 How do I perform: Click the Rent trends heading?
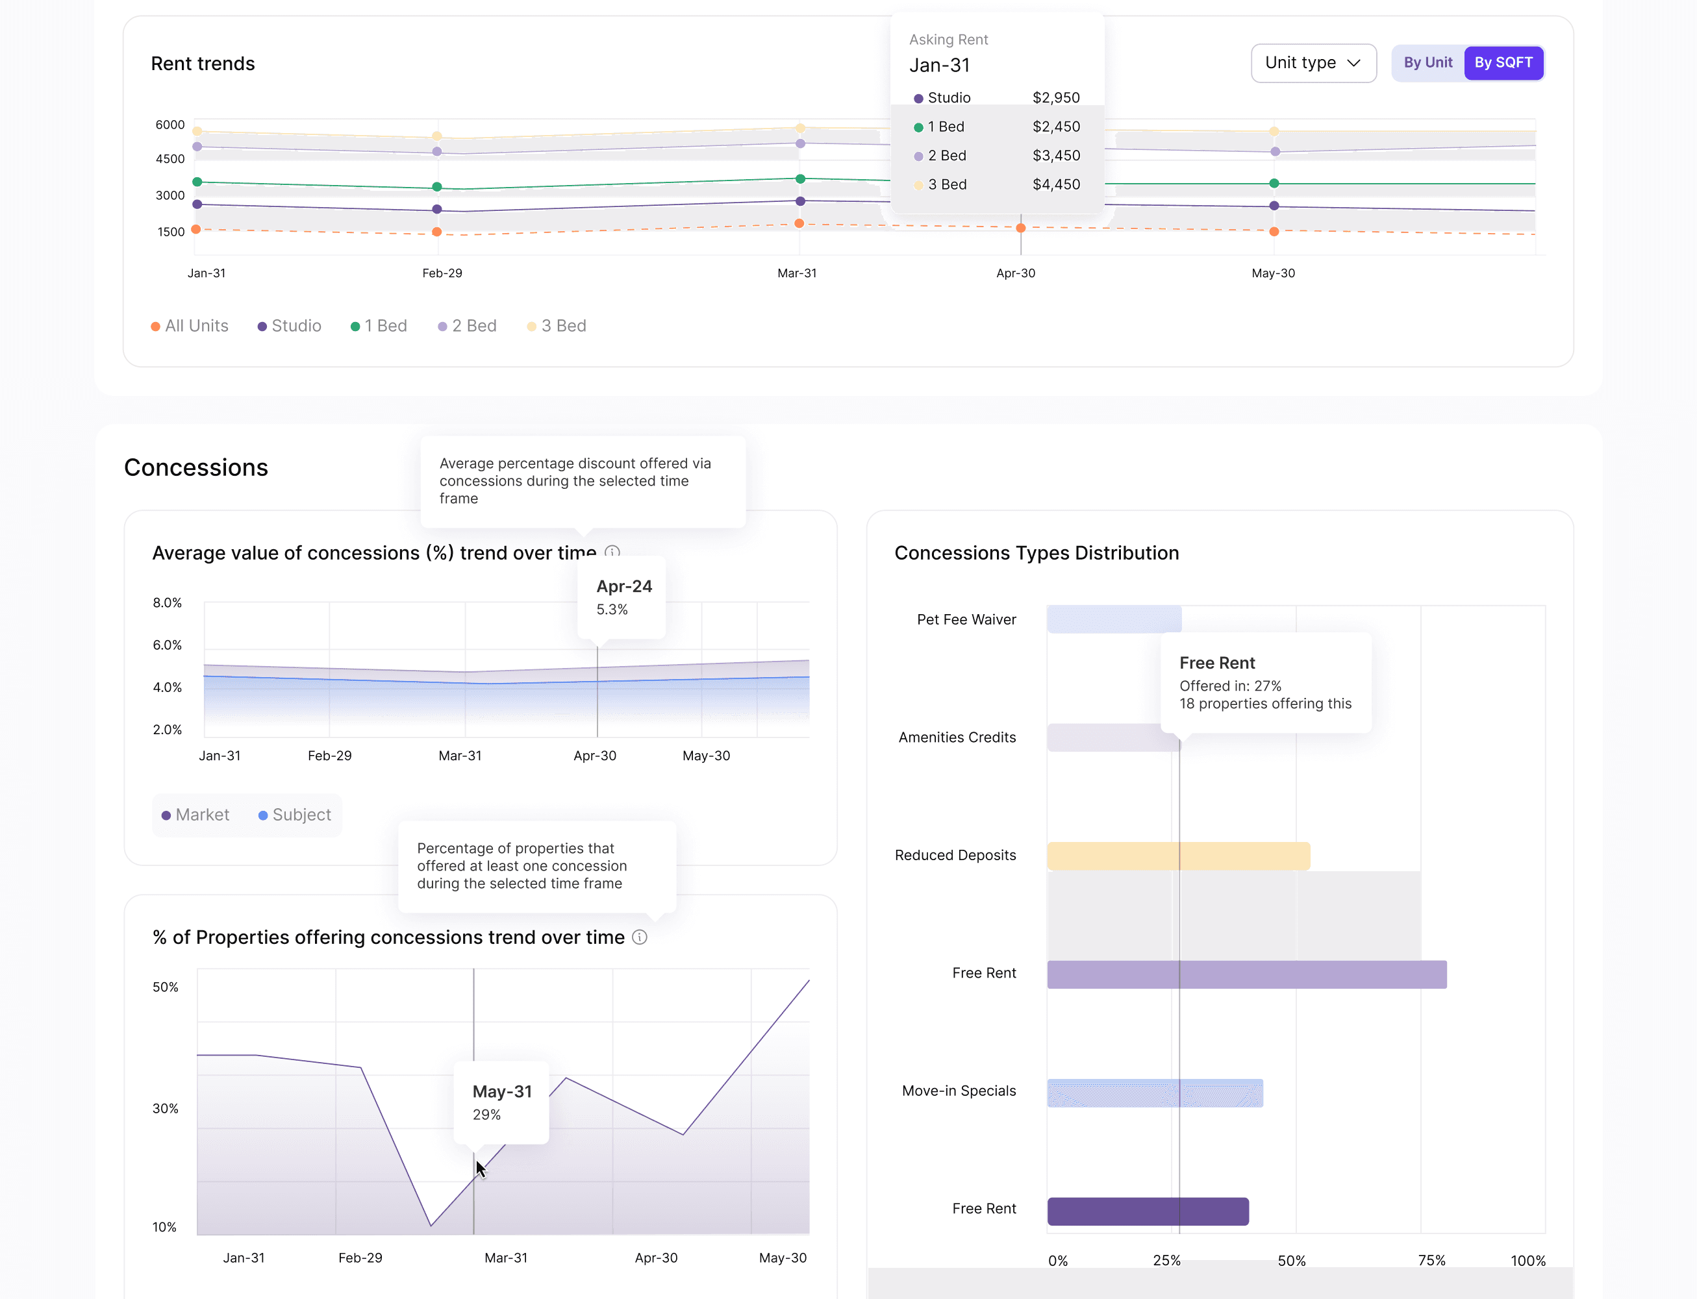tap(203, 64)
